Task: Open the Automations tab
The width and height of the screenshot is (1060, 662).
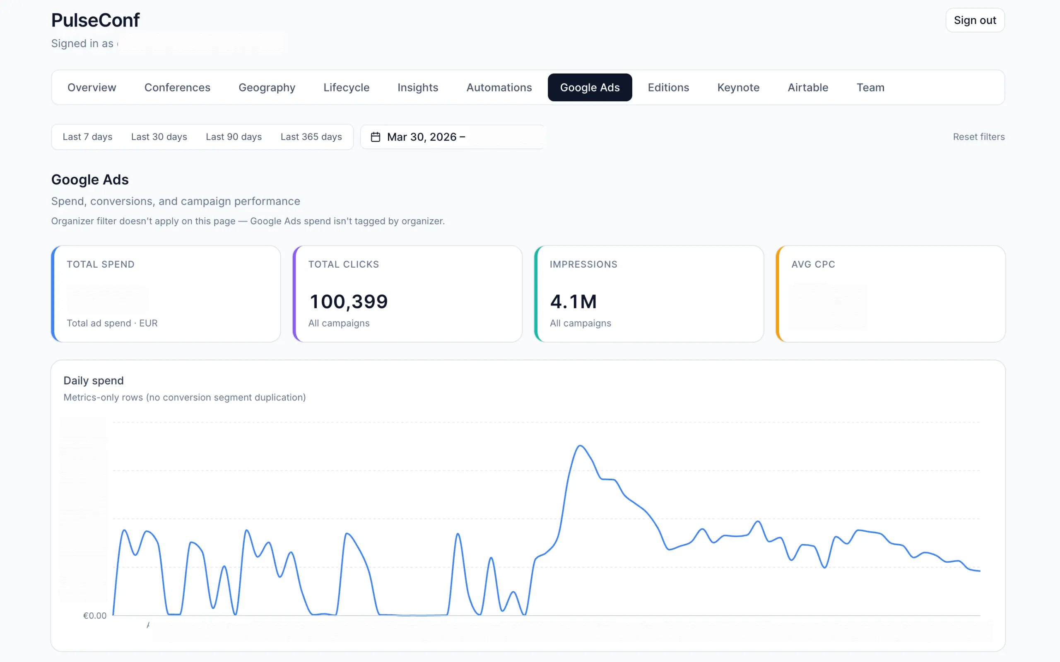Action: coord(499,88)
